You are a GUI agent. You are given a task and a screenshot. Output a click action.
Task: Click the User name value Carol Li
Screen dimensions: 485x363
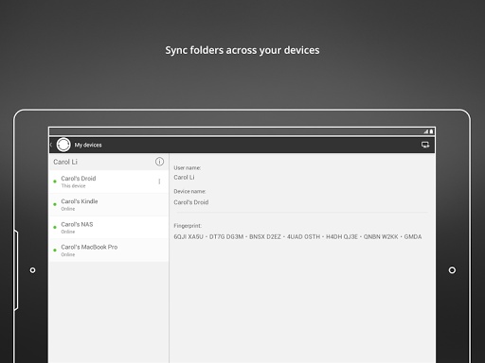[x=184, y=178]
